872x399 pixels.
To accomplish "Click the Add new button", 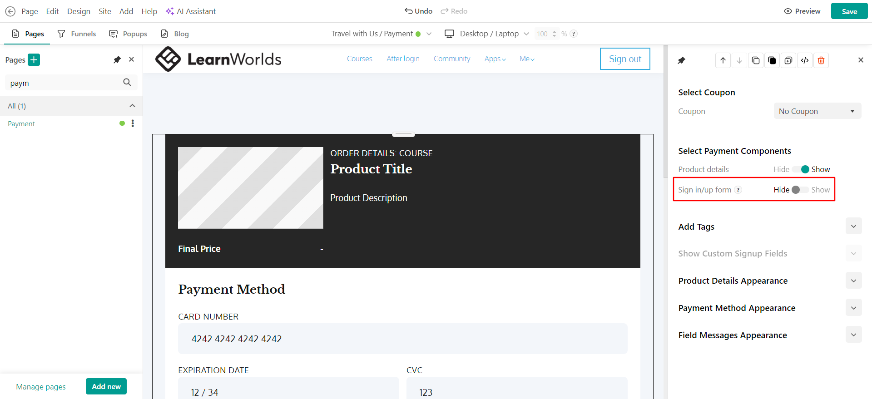I will [106, 386].
